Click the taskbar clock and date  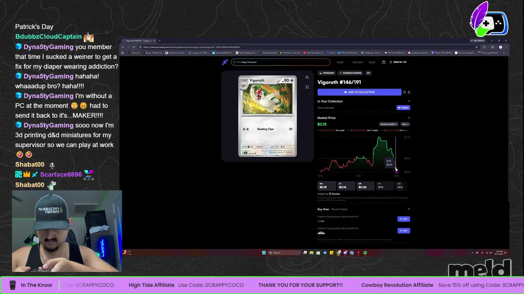[x=499, y=253]
